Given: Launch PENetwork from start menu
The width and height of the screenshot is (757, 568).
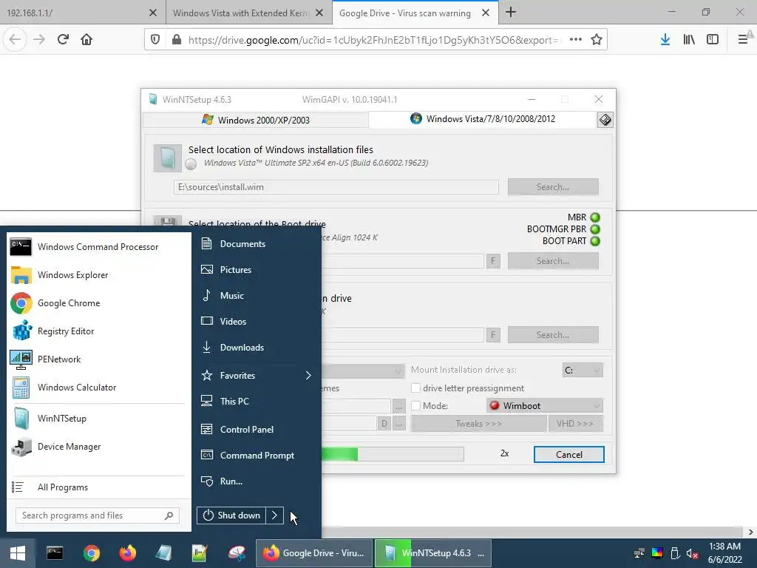Looking at the screenshot, I should (x=97, y=359).
